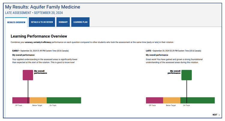Click 'Off Track' label under the Late chart

coord(152,105)
